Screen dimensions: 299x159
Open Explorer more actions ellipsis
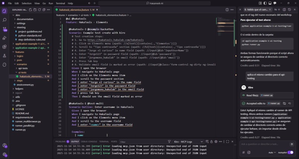coord(49,10)
